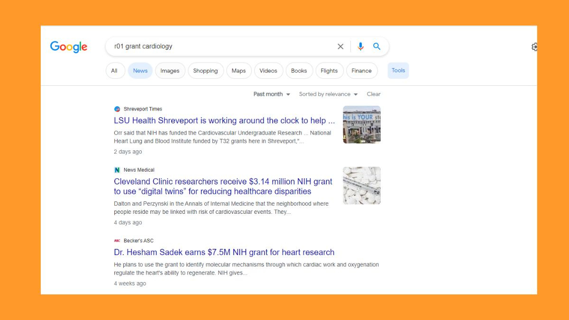569x320 pixels.
Task: Click the News Medical source favicon
Action: coord(117,170)
